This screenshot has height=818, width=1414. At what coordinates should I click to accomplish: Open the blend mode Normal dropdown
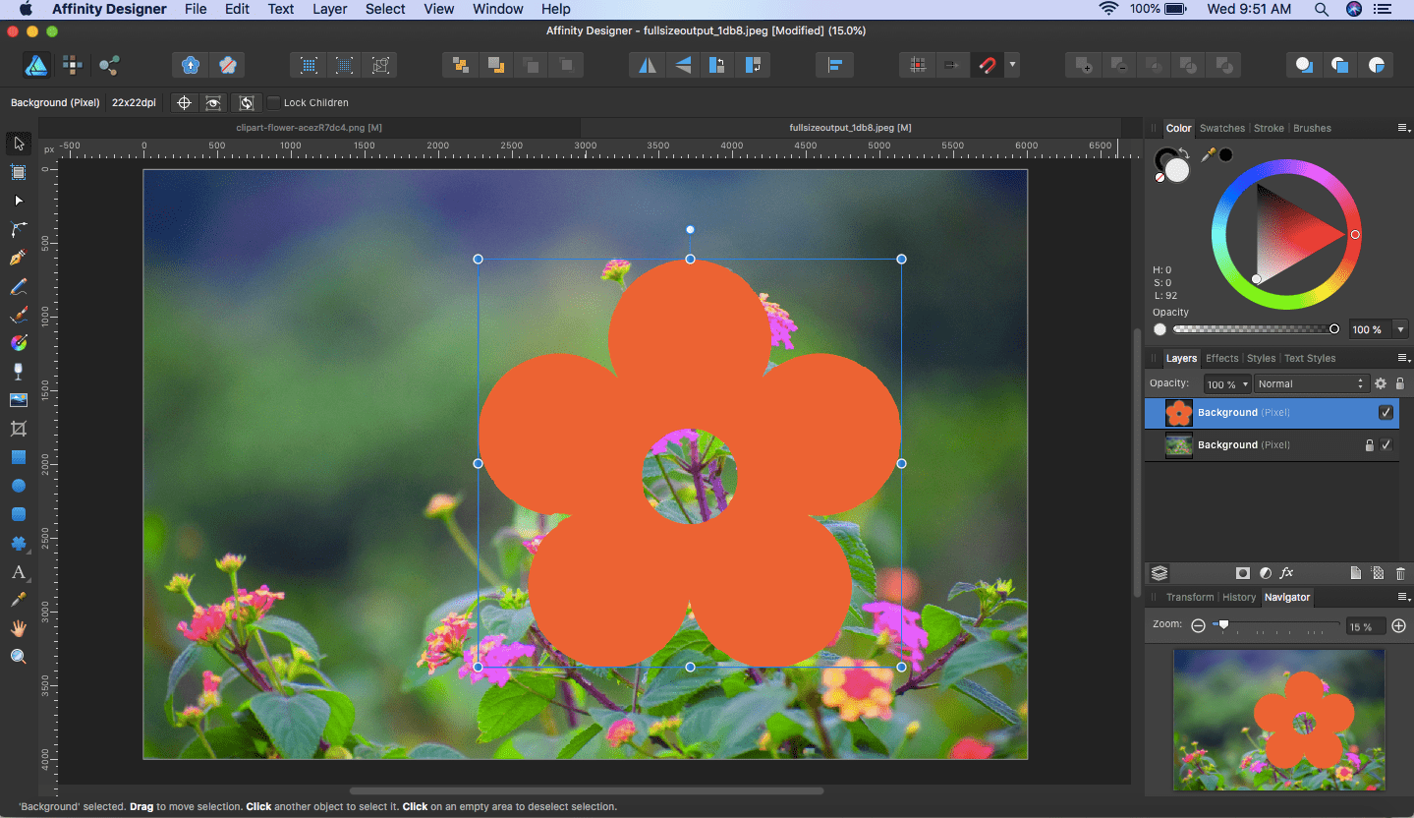click(1311, 384)
